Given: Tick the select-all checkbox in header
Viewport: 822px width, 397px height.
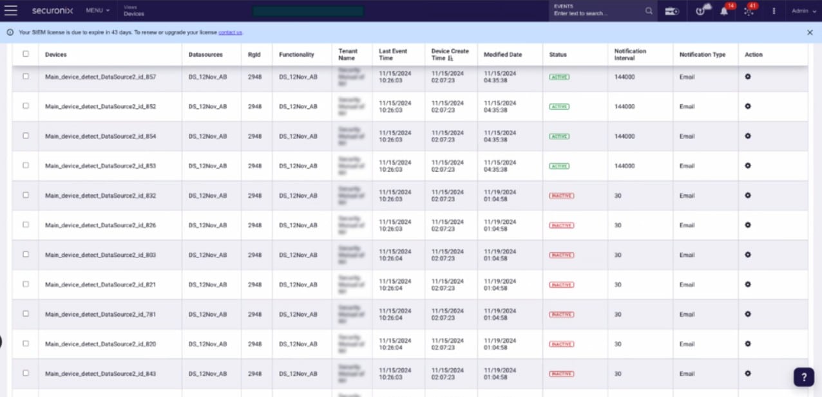Looking at the screenshot, I should tap(26, 54).
